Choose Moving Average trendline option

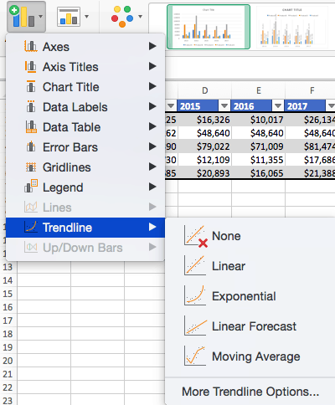pos(250,356)
